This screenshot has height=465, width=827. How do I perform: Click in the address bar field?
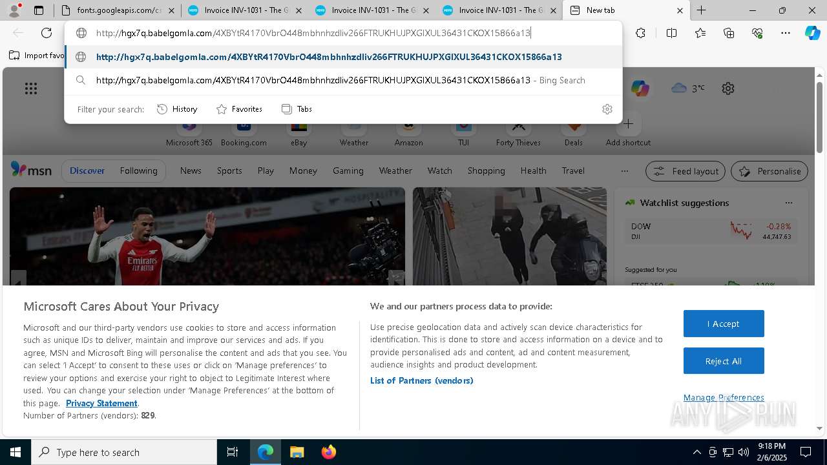(343, 33)
